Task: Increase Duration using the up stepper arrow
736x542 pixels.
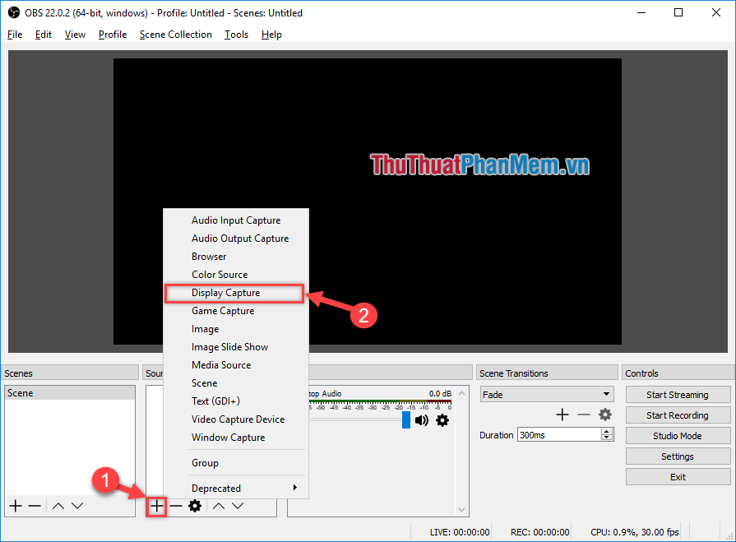Action: (606, 430)
